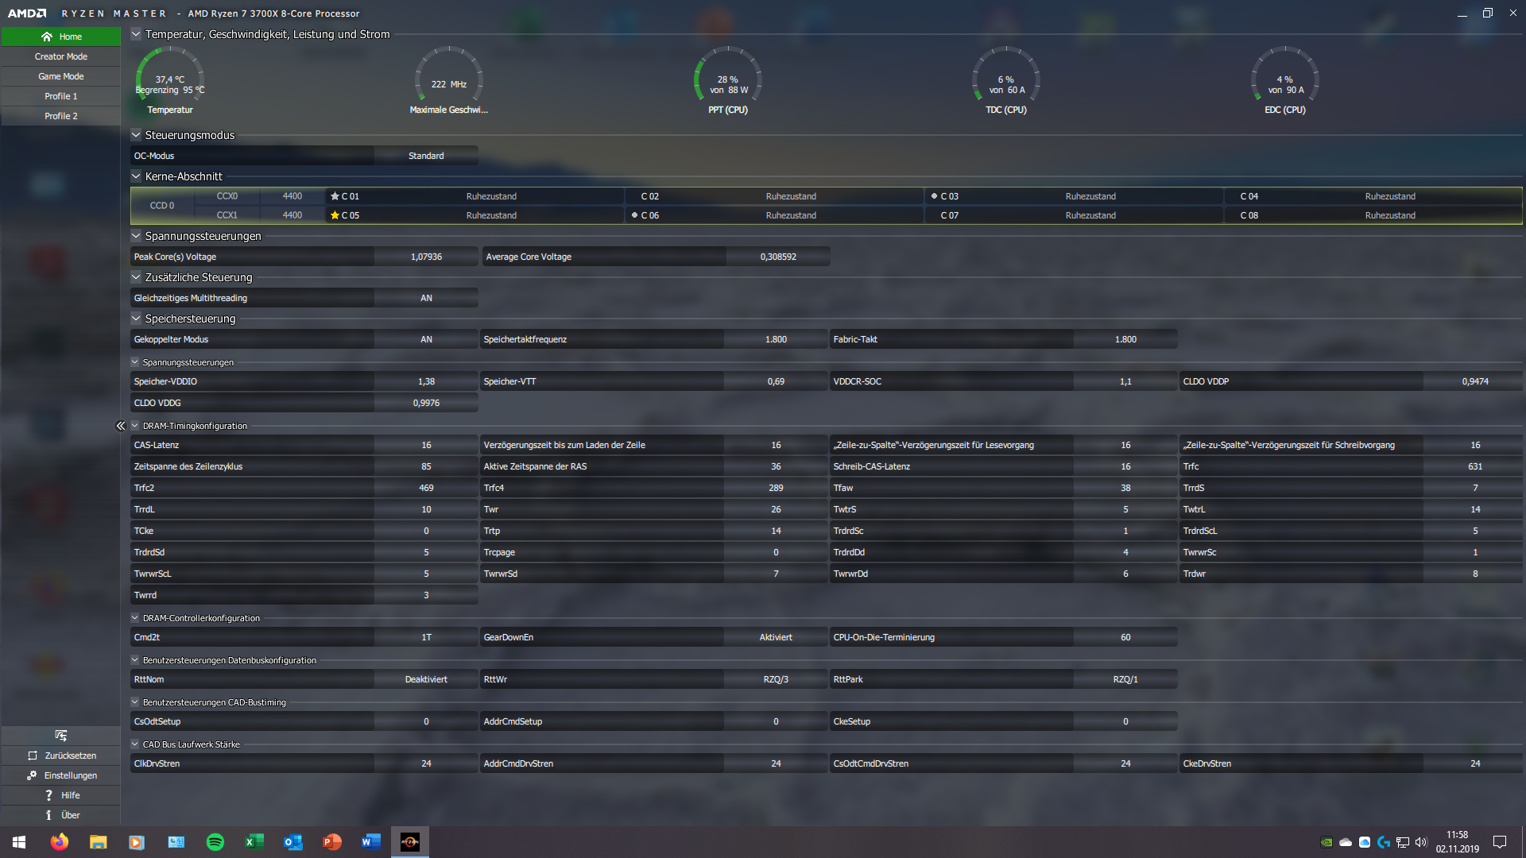The height and width of the screenshot is (858, 1526).
Task: Select Profile 2 in sidebar
Action: click(x=61, y=116)
